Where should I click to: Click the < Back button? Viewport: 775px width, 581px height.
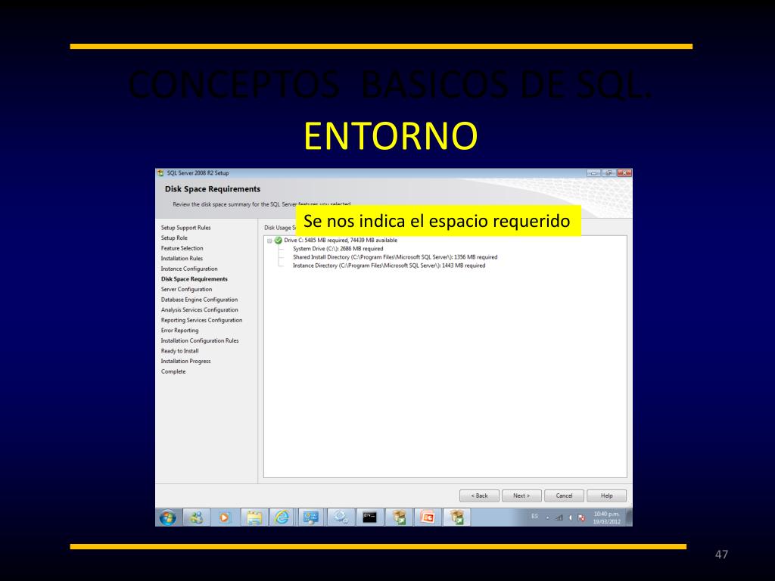tap(479, 496)
